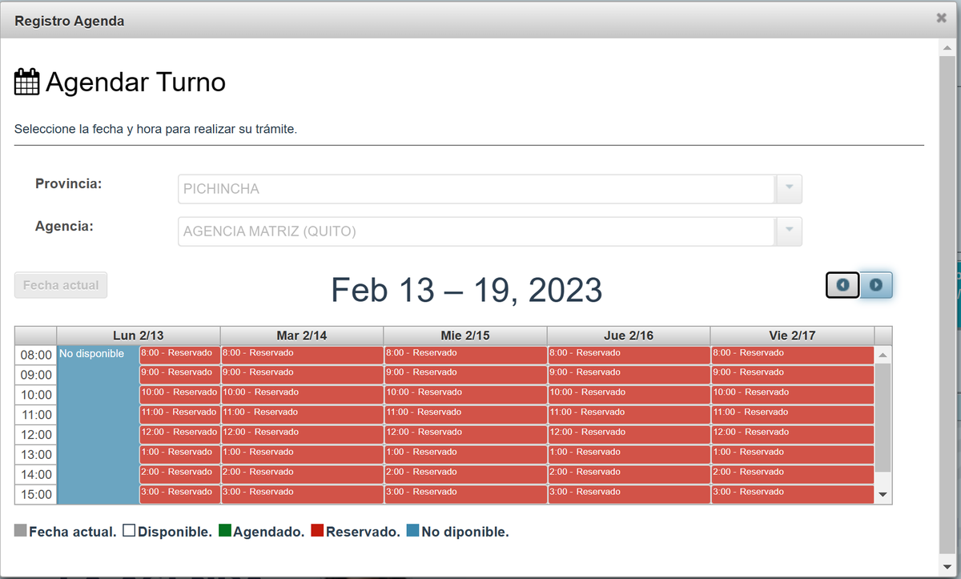Screen dimensions: 961x579
Task: Select the Jue 2/16 column header
Action: coord(629,336)
